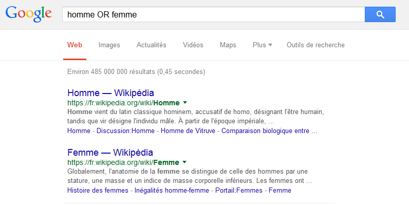Focus the search box with 'homme OR femme'
409x205 pixels.
click(x=213, y=14)
